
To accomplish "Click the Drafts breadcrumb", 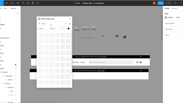I will 78,3.
